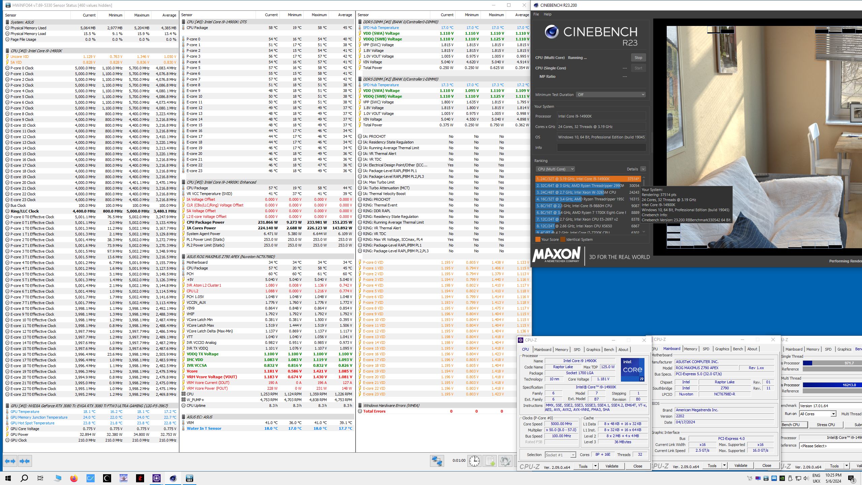Click Cinebench R23 logo sphere
This screenshot has width=862, height=485.
552,32
